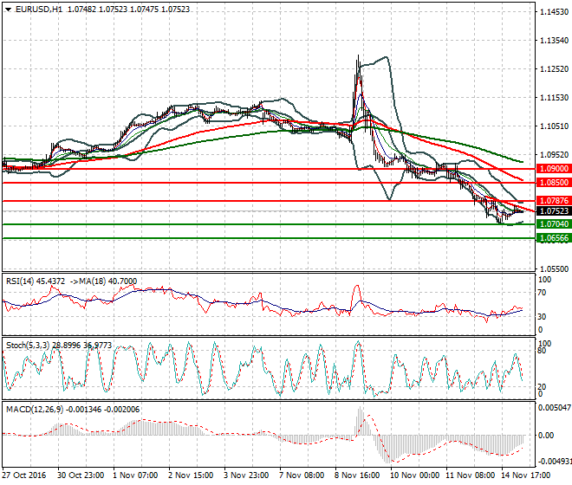
Task: Click the Stochastic scale level 20
Action: pos(543,386)
